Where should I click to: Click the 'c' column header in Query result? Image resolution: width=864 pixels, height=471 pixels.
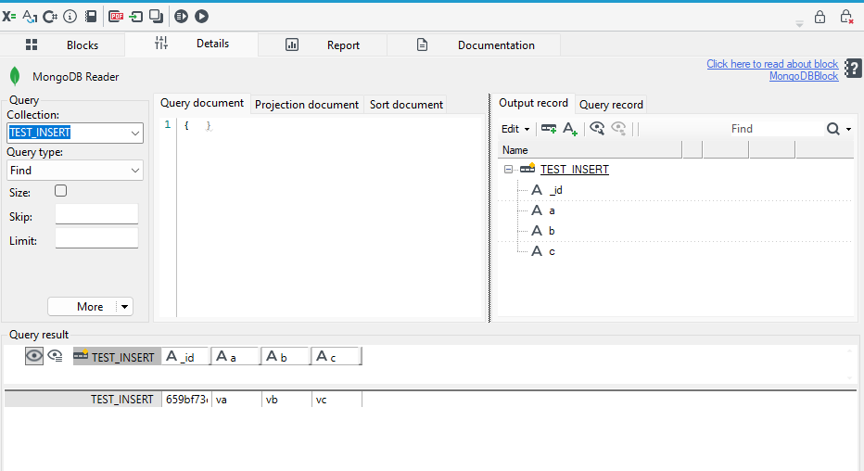(337, 356)
